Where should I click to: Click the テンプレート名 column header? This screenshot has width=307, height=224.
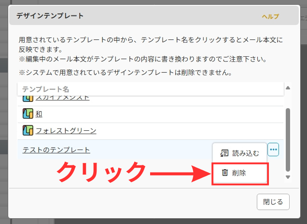(151, 89)
